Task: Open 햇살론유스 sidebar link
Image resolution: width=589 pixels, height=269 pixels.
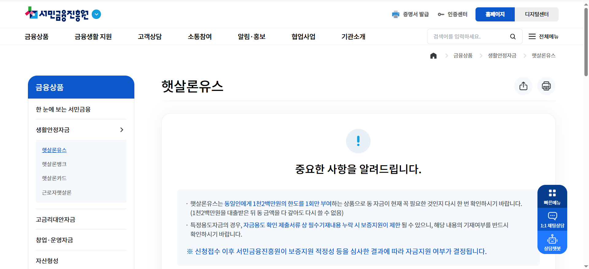Action: coord(54,150)
